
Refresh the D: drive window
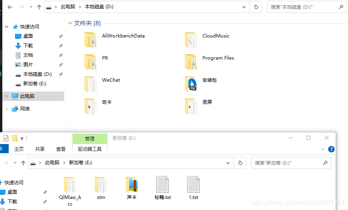(x=256, y=7)
